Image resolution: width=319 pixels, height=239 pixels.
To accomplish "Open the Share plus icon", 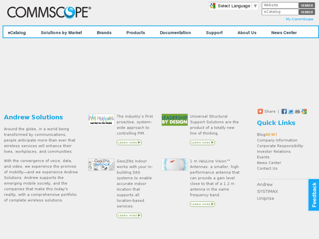I will click(260, 111).
